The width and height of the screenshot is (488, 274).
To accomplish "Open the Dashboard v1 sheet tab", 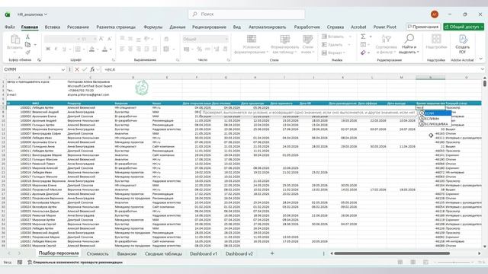I will (x=204, y=253).
